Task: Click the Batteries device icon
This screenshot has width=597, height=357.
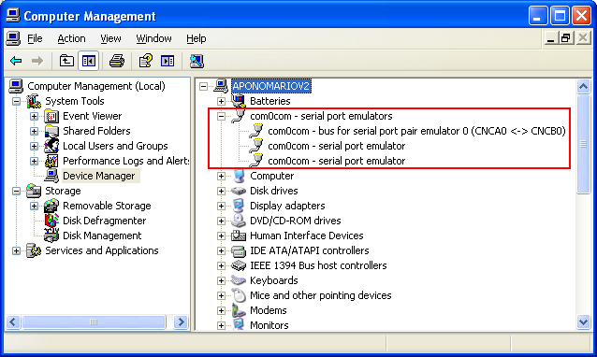Action: click(239, 101)
